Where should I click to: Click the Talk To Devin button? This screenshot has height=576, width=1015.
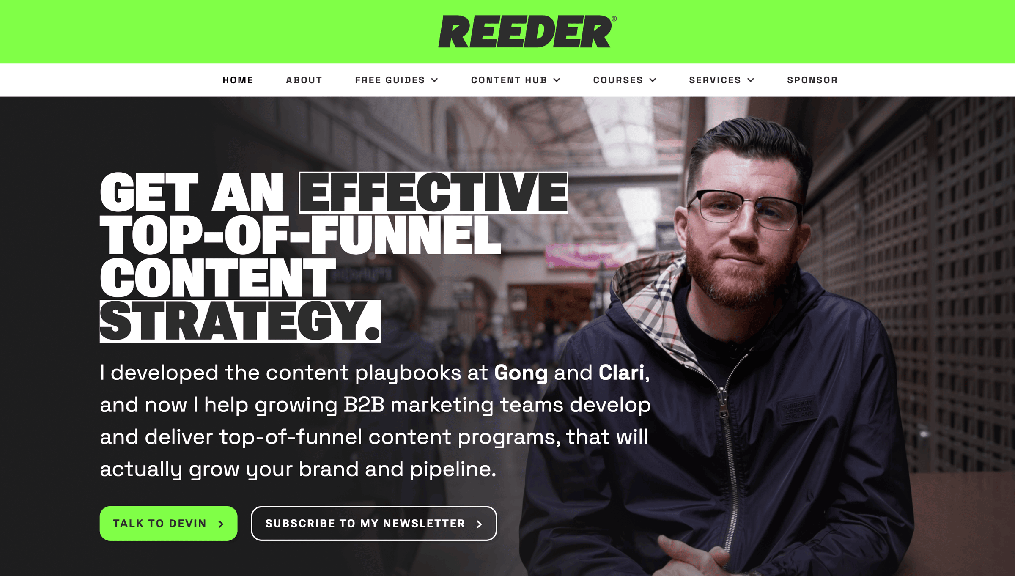(170, 523)
